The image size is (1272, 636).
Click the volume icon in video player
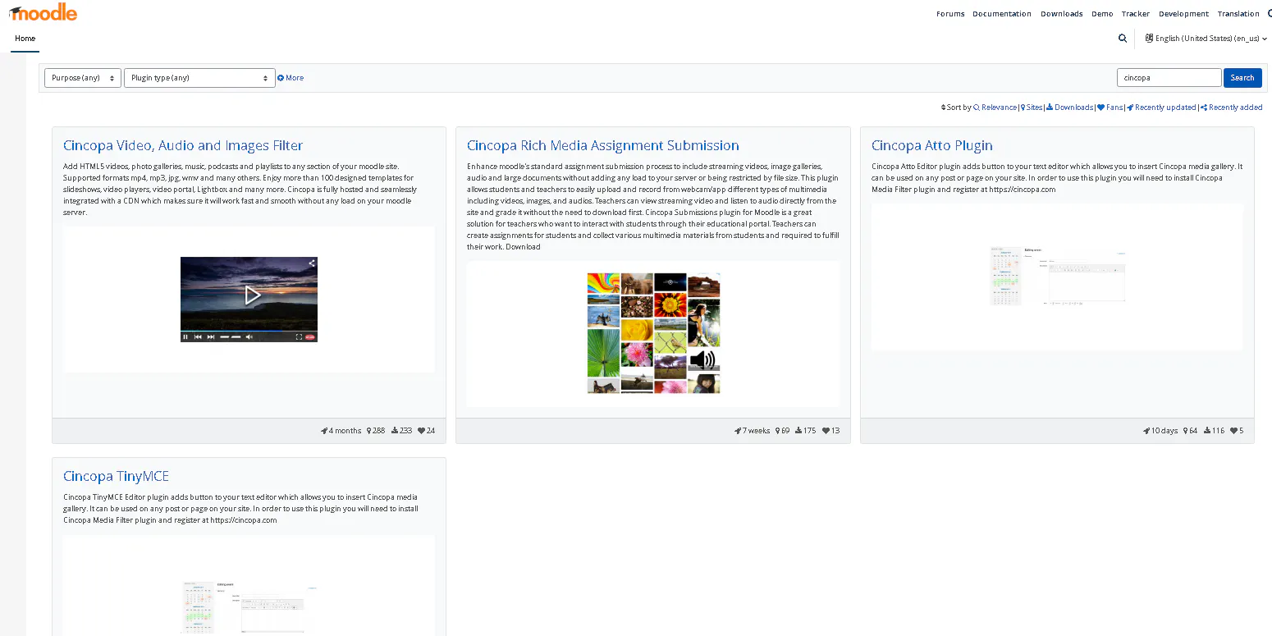coord(249,336)
